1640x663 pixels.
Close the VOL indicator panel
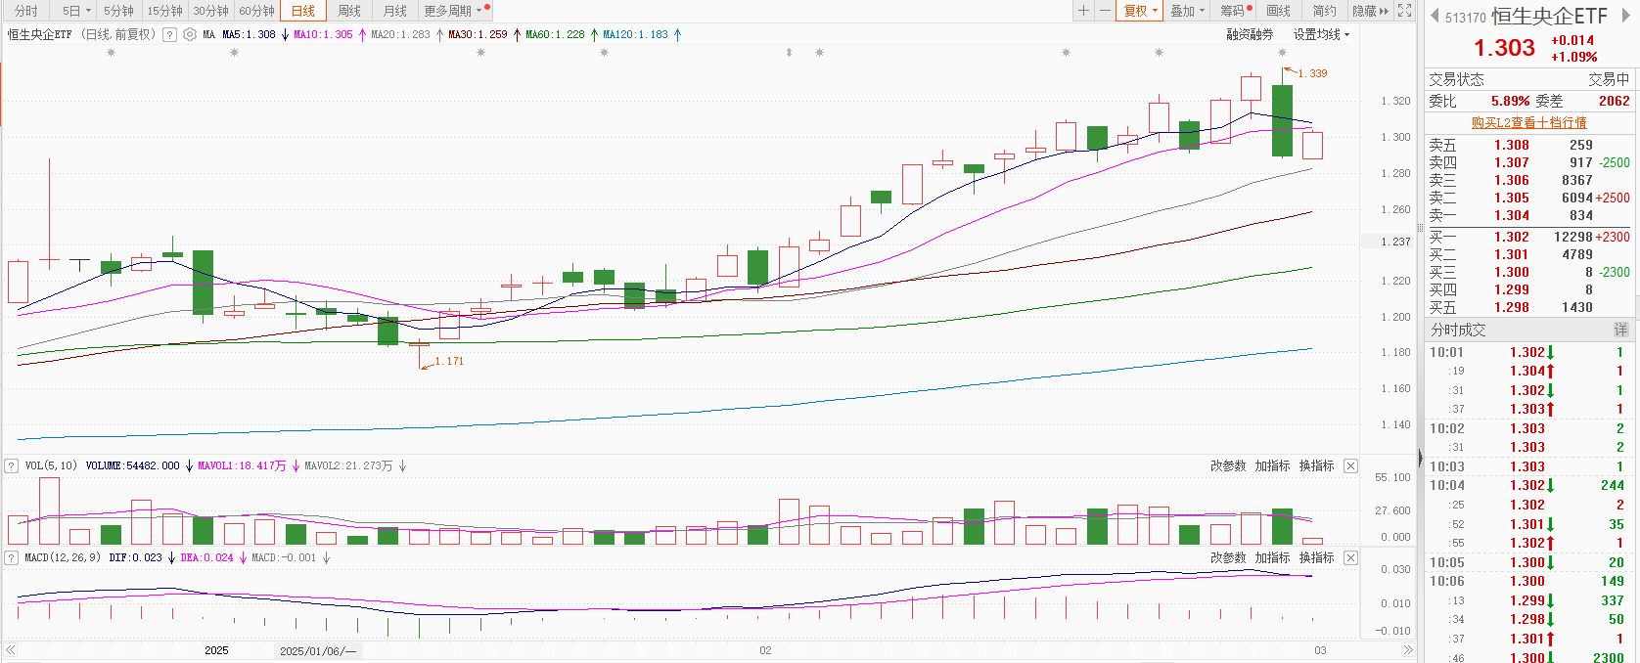pos(1350,465)
